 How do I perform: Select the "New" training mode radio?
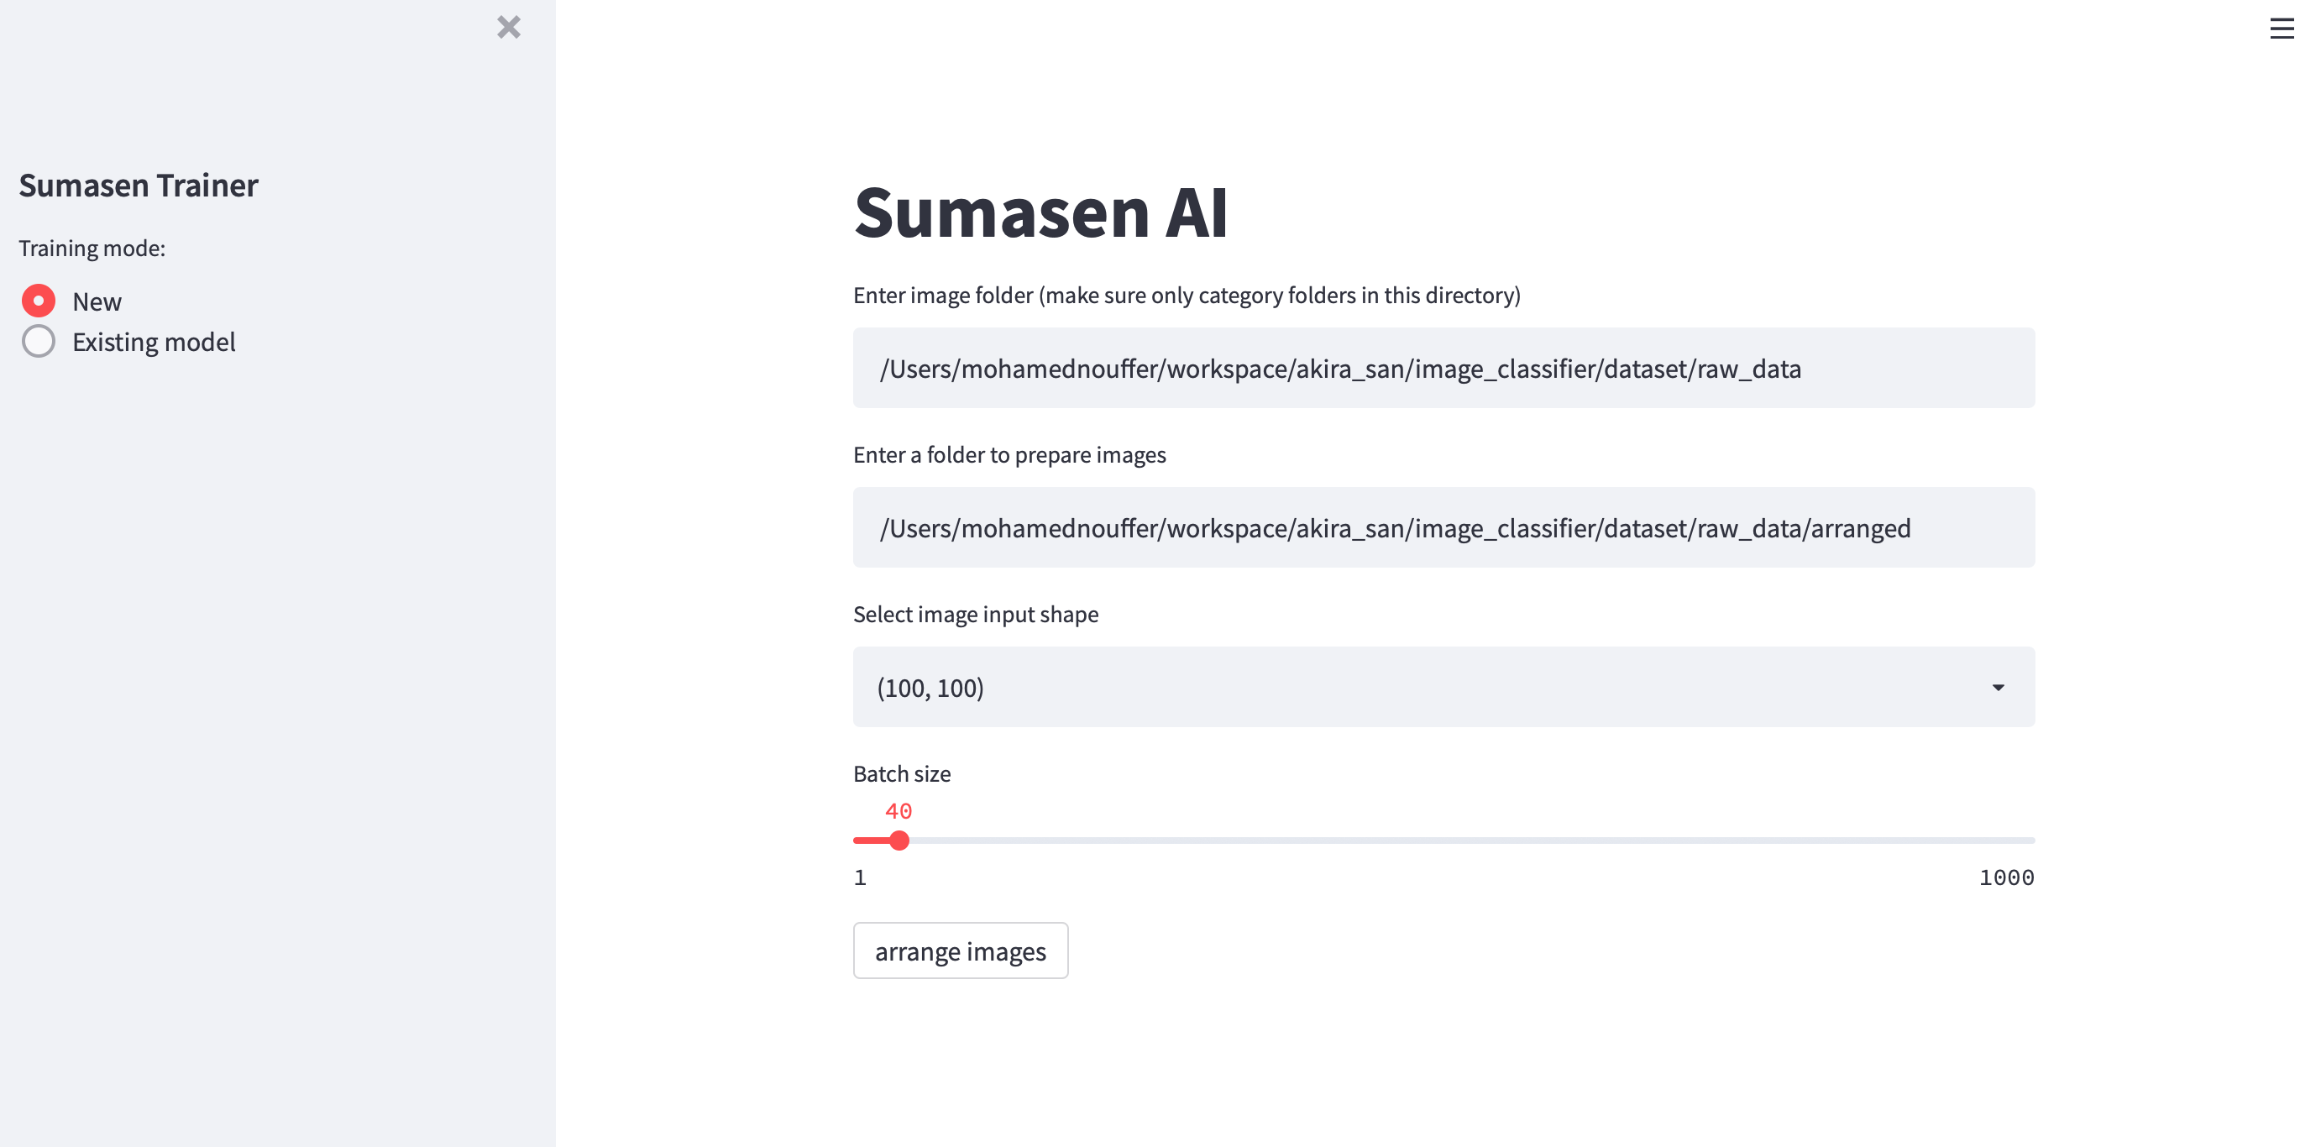pos(39,301)
